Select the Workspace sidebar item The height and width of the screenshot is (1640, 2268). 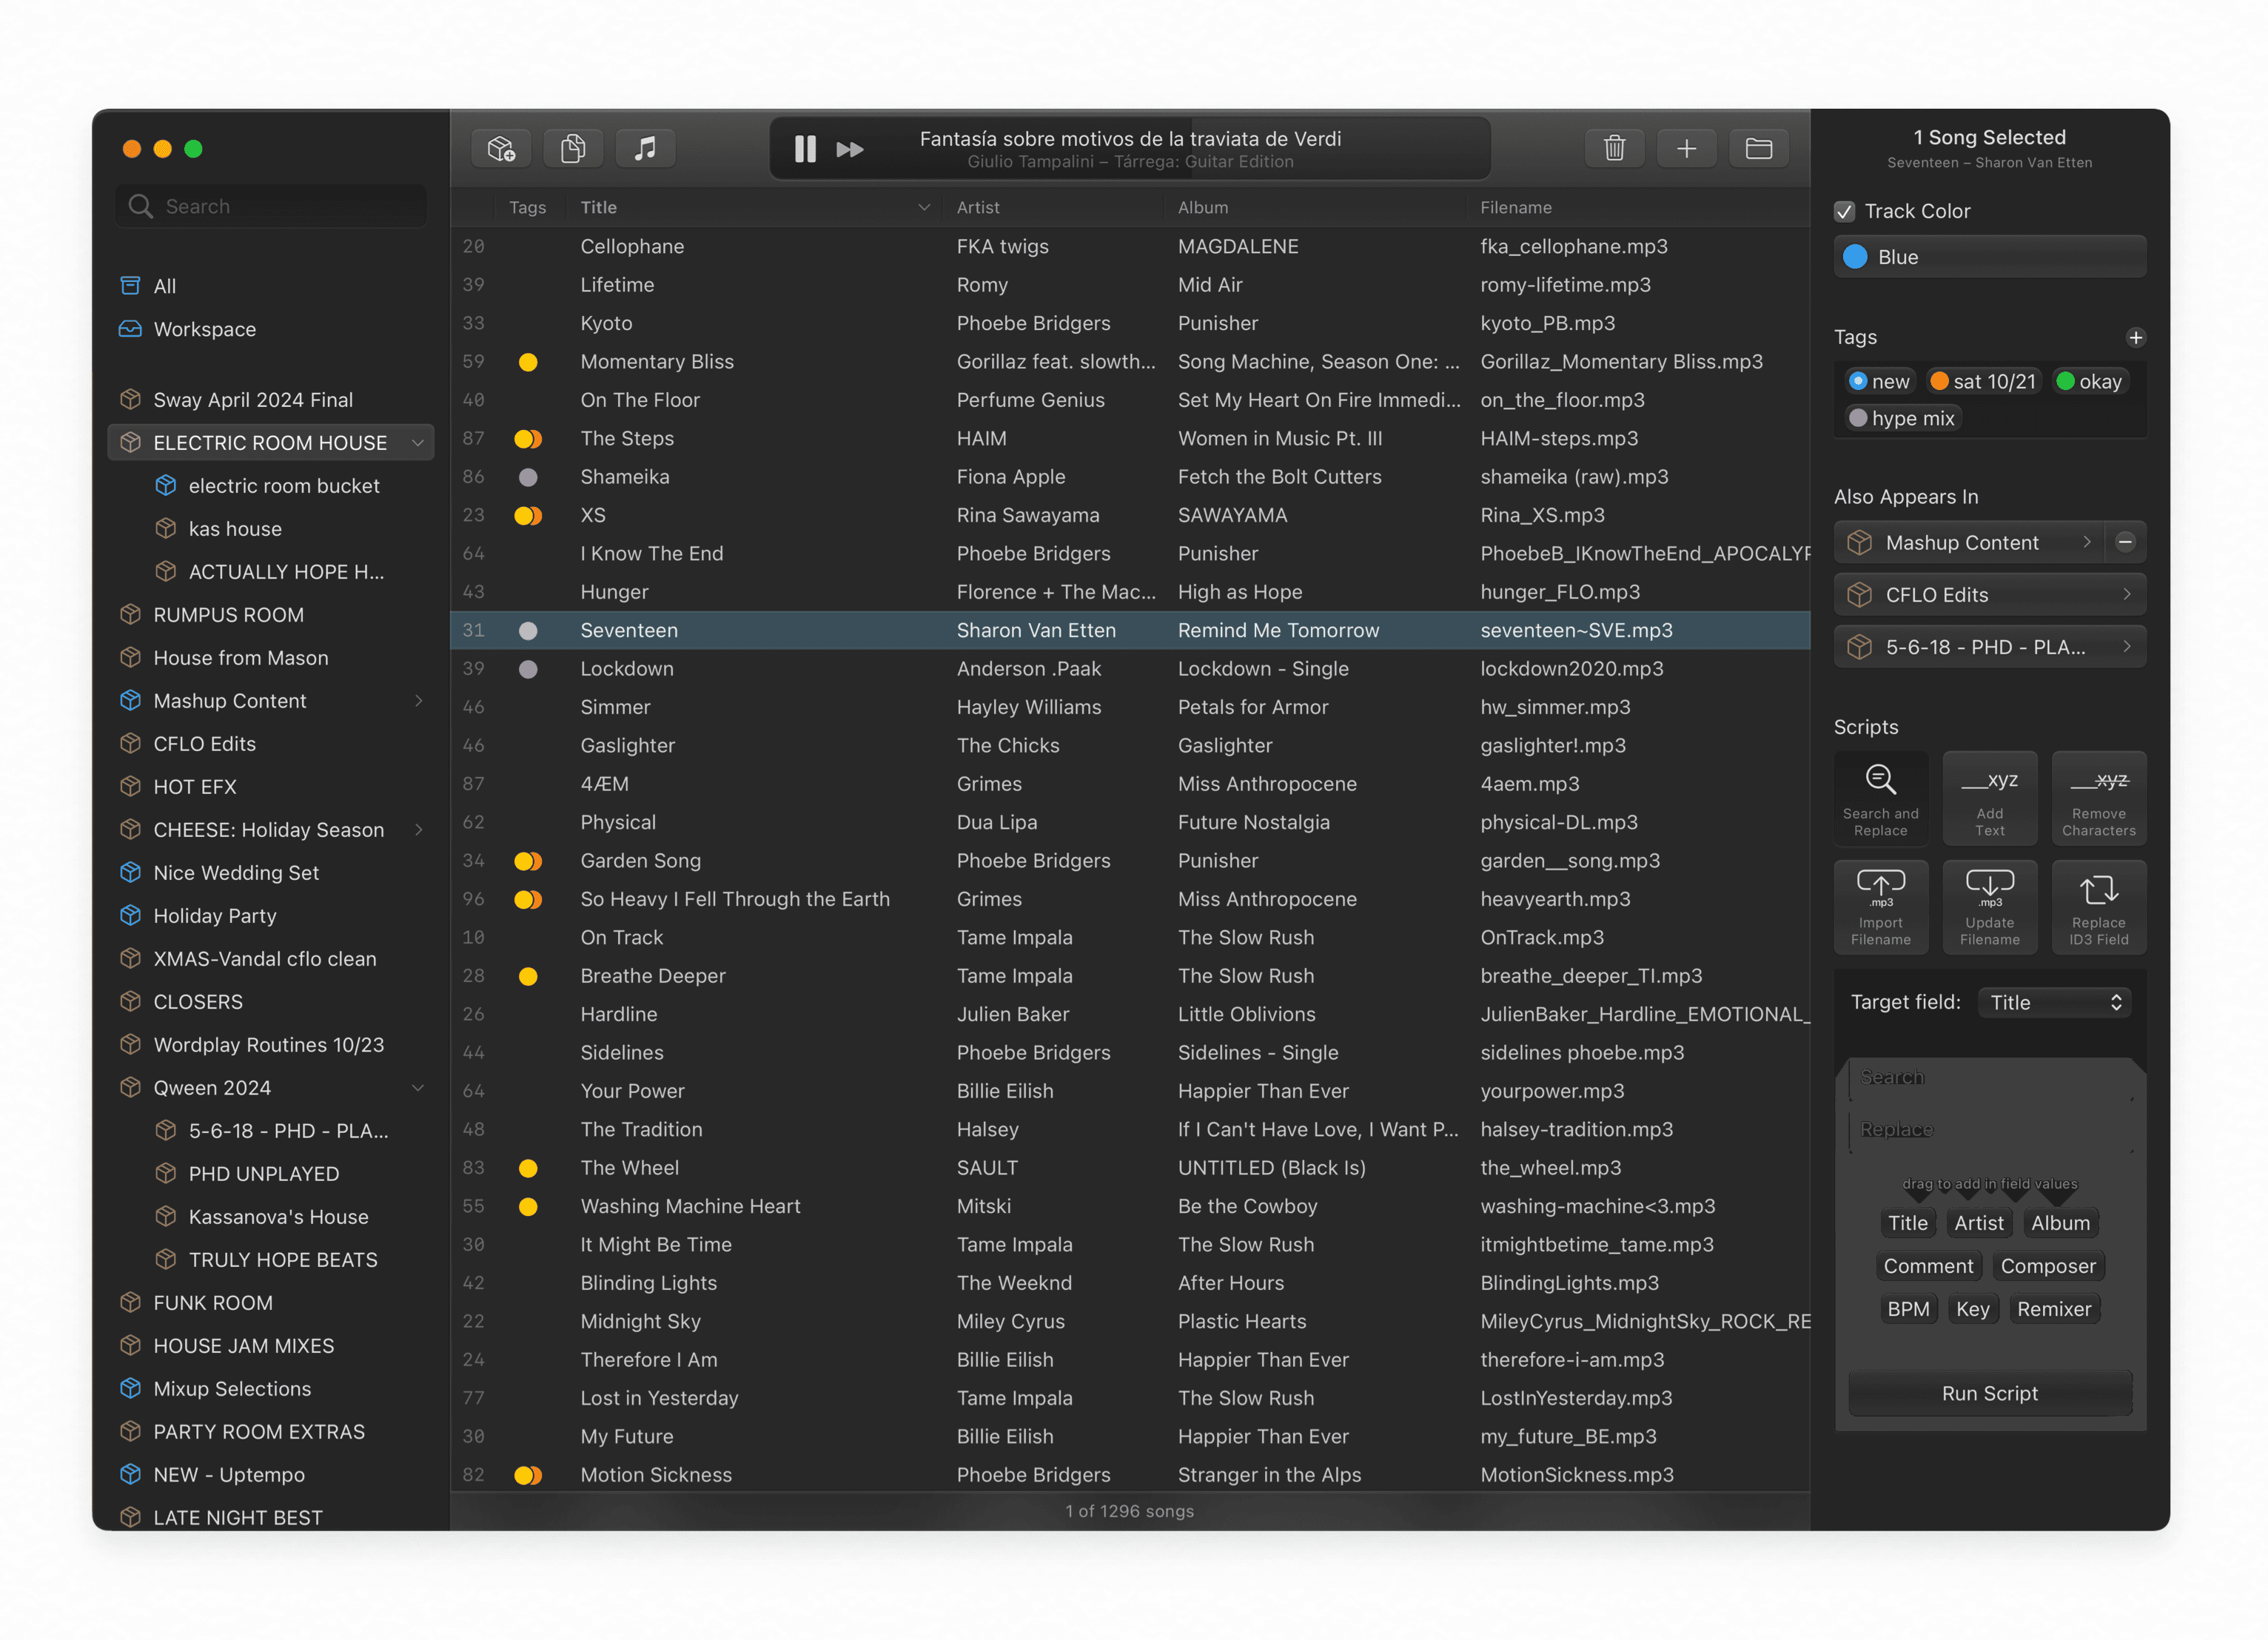click(x=204, y=329)
